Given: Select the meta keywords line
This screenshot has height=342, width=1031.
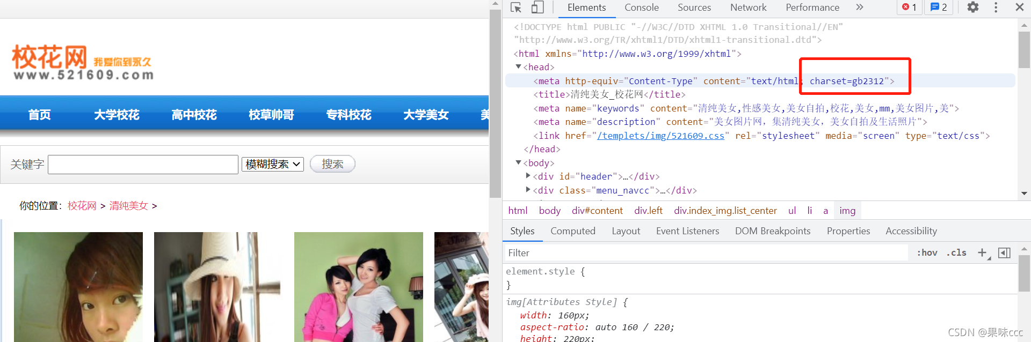Looking at the screenshot, I should [746, 108].
